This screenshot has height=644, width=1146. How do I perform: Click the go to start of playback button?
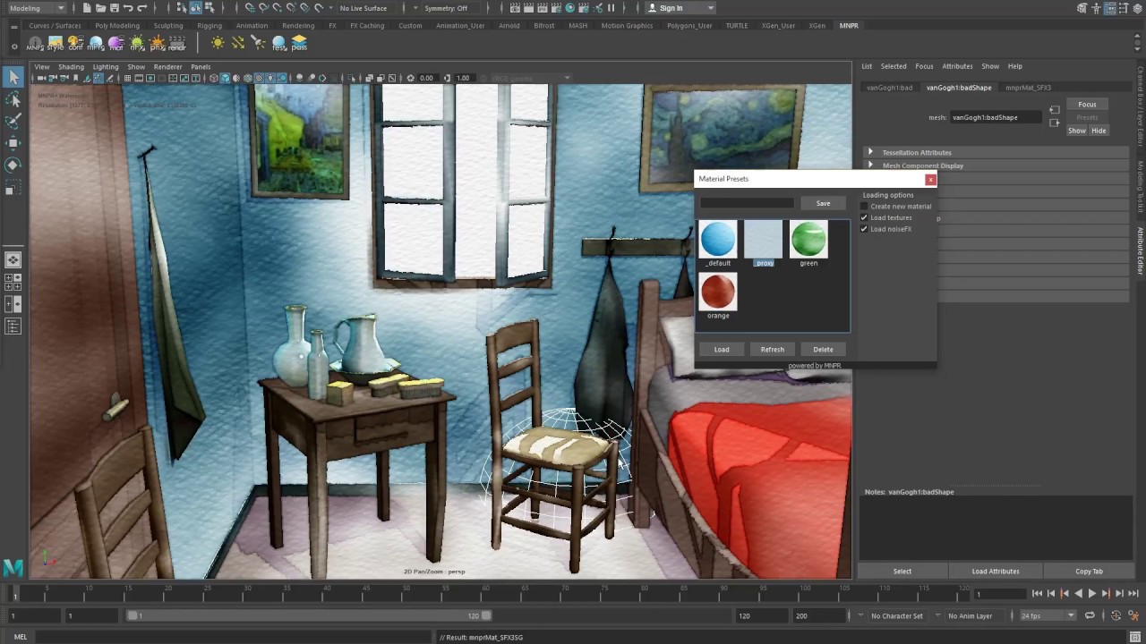coord(1038,593)
